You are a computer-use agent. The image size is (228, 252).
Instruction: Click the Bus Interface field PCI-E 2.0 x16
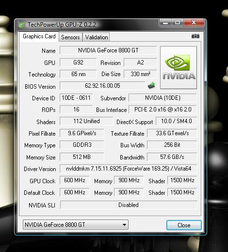pos(163,110)
